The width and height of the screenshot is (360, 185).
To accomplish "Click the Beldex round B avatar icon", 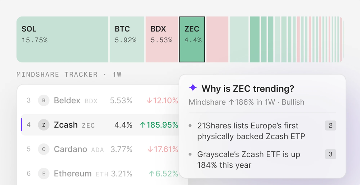I will pyautogui.click(x=44, y=100).
